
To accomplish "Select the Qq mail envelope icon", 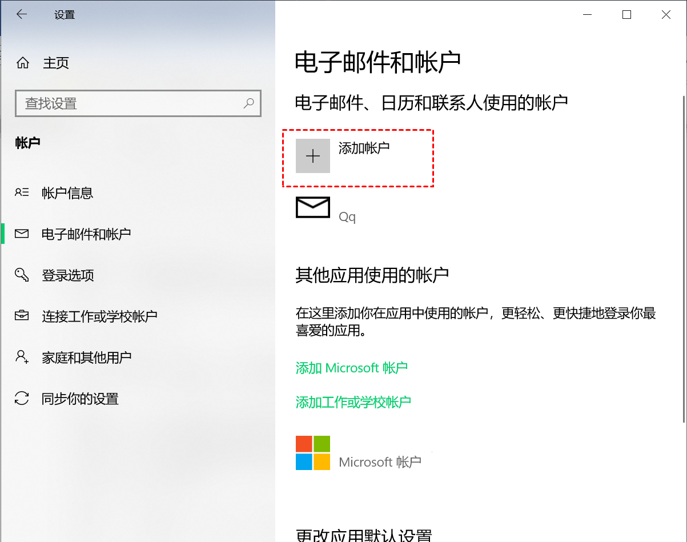I will 313,207.
